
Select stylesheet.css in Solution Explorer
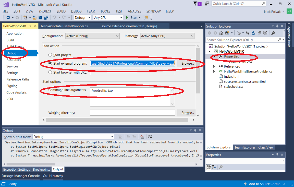point(234,87)
